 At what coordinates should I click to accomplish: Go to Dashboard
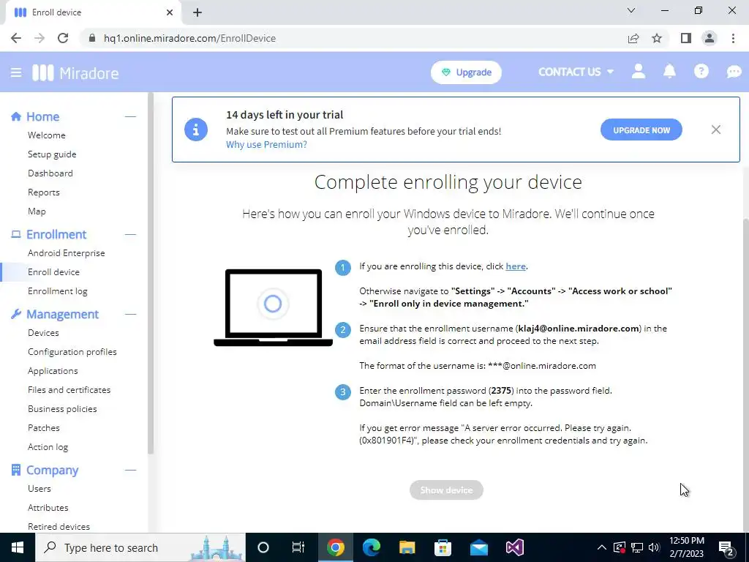click(x=50, y=173)
